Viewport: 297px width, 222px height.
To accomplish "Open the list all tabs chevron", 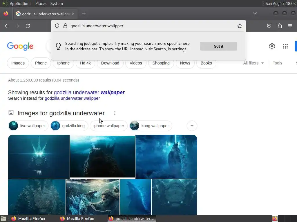I will [255, 14].
